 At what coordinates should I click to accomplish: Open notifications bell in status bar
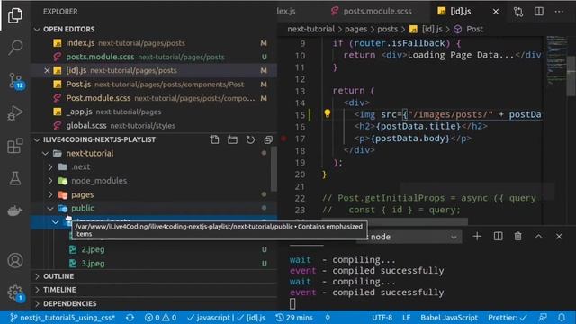(562, 318)
